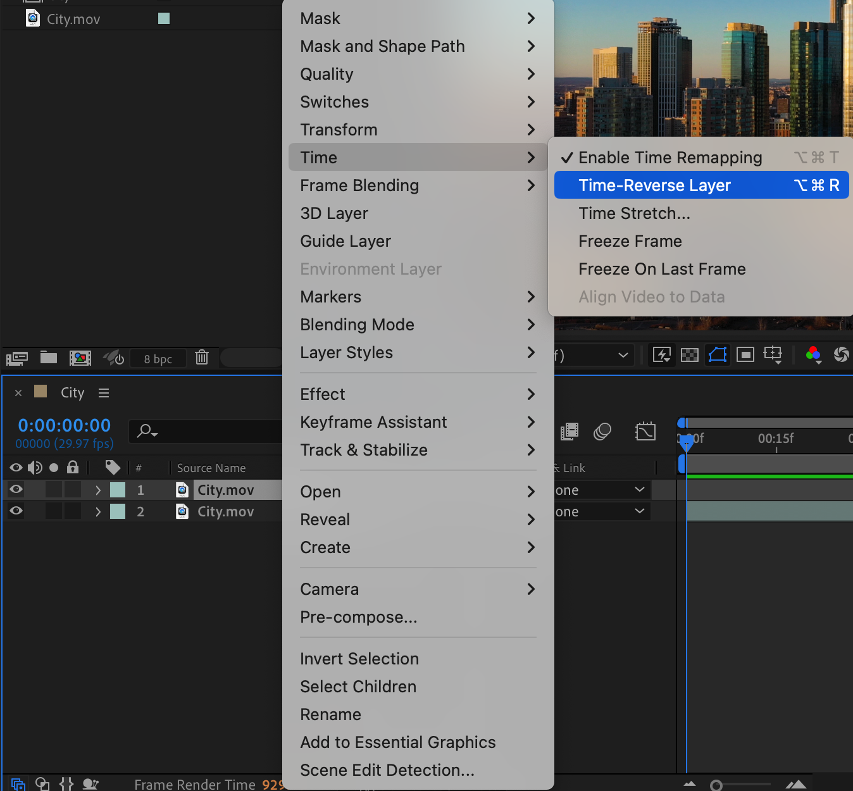Image resolution: width=853 pixels, height=791 pixels.
Task: Click the layer 2 label color swatch
Action: point(118,511)
